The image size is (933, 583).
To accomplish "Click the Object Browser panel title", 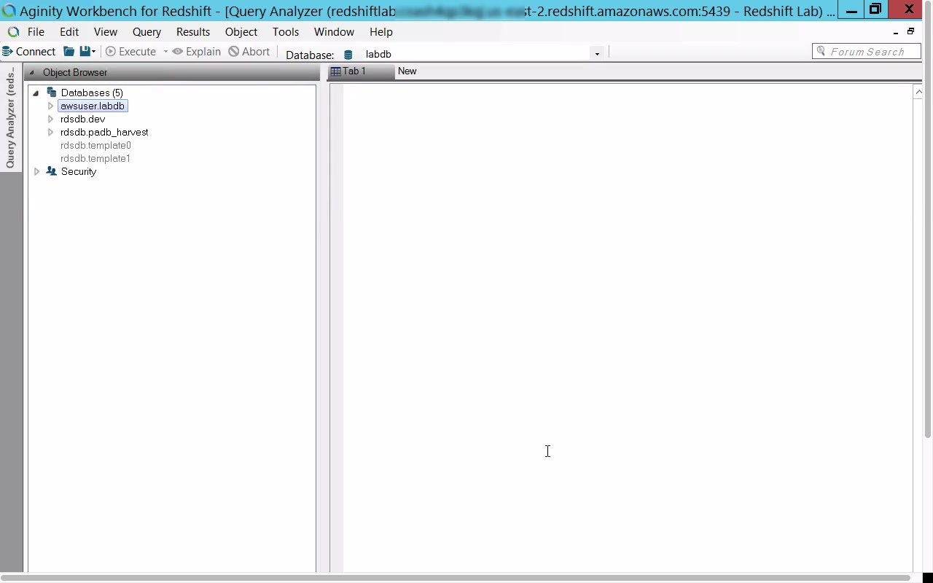I will point(75,73).
